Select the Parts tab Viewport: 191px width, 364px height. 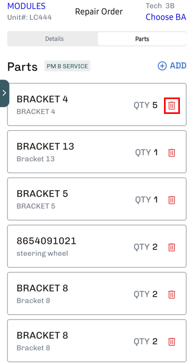pos(142,39)
